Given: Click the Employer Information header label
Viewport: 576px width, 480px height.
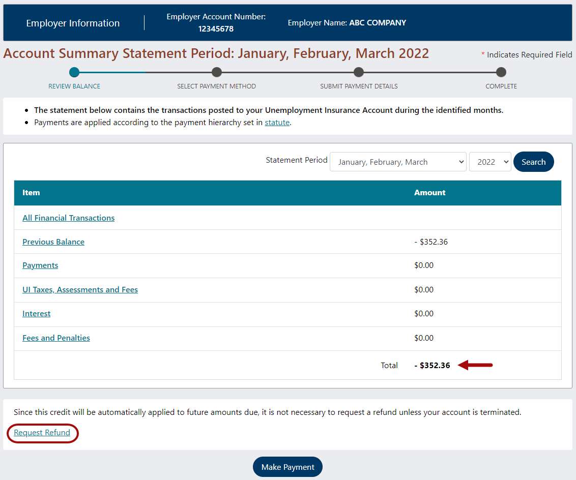Looking at the screenshot, I should click(x=73, y=23).
